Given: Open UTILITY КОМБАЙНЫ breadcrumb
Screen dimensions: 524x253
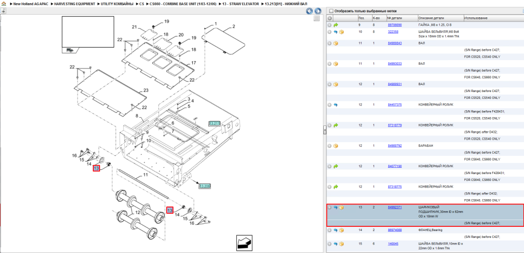Looking at the screenshot, I should (x=117, y=4).
